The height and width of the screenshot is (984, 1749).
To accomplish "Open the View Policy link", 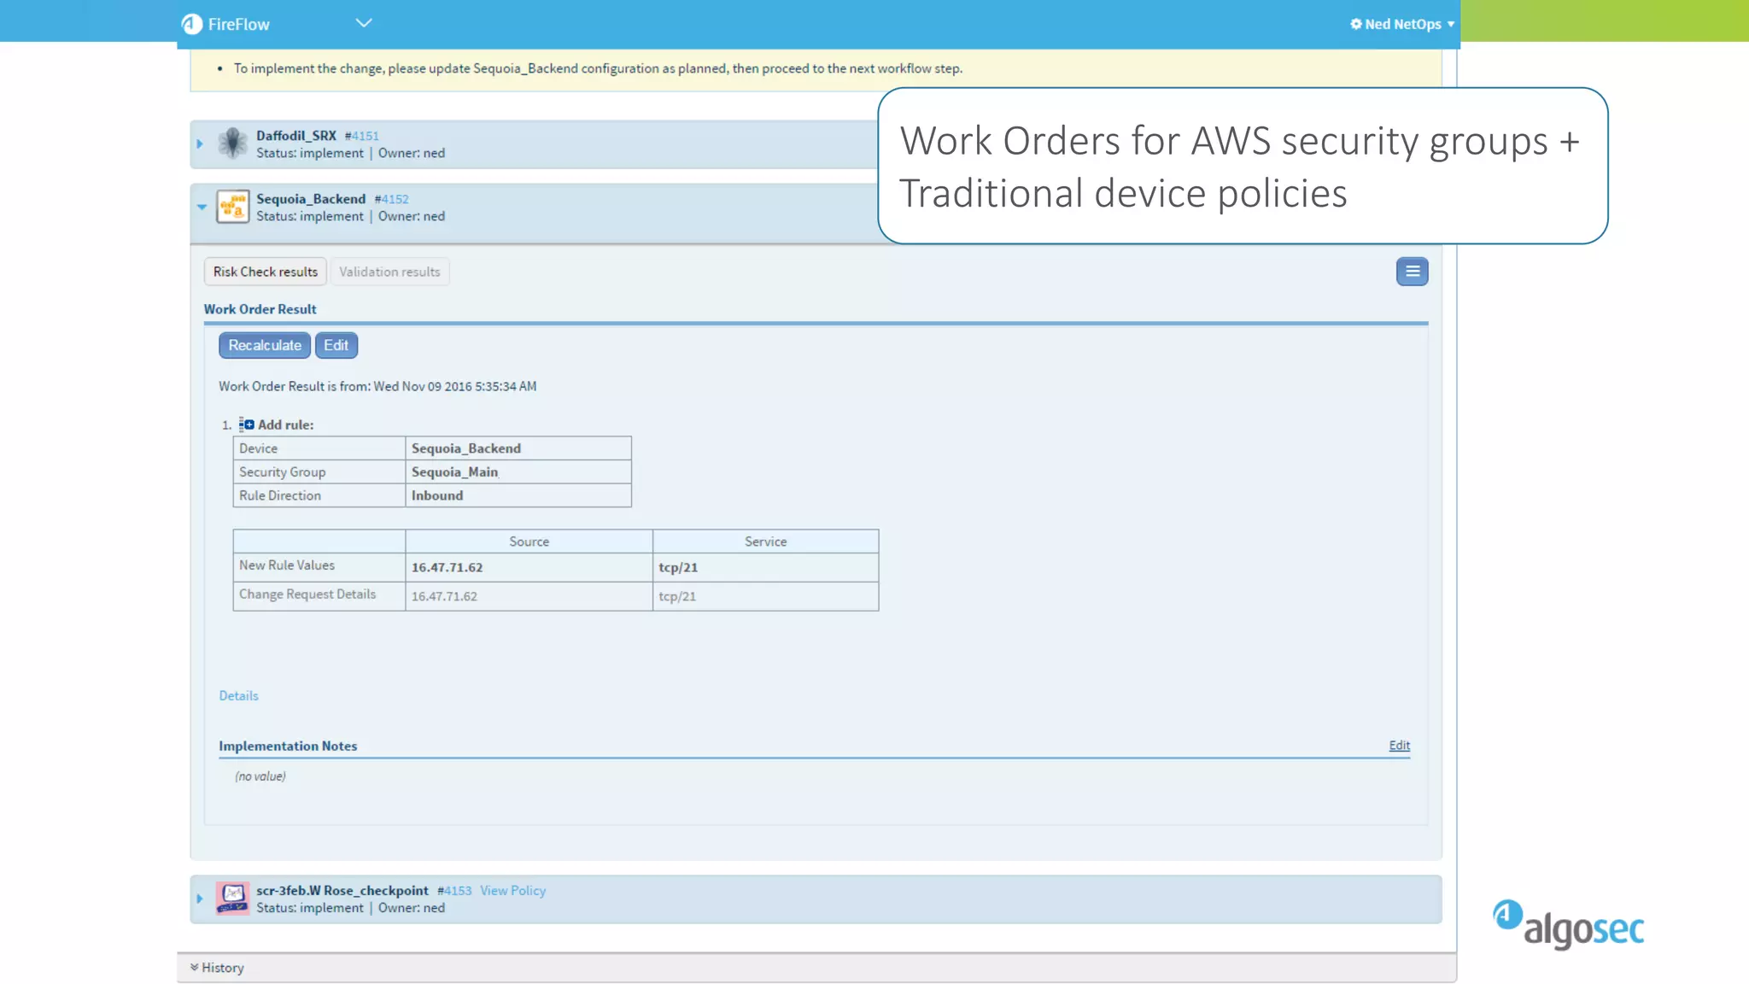I will coord(512,890).
